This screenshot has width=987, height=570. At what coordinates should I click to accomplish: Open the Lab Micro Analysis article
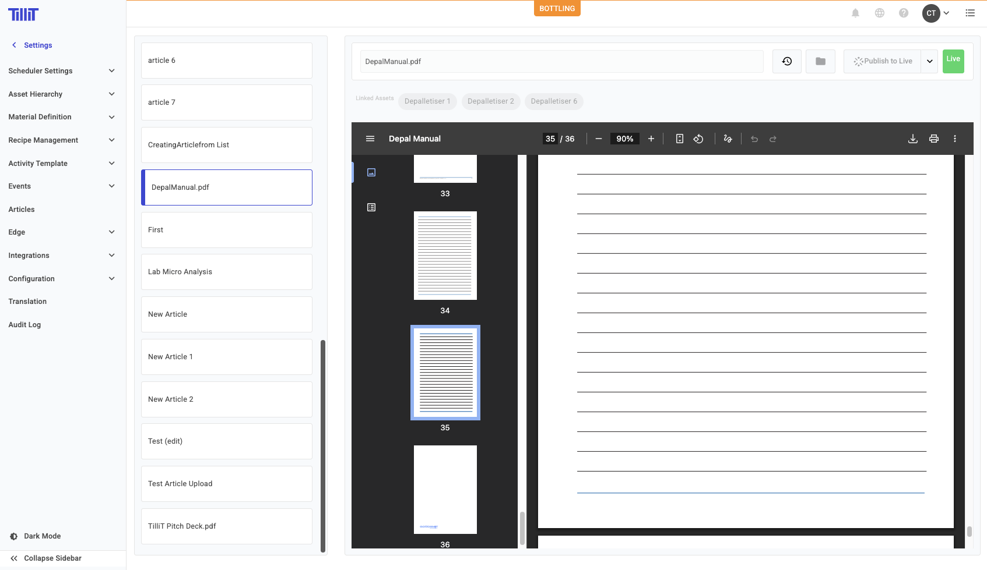(x=226, y=272)
